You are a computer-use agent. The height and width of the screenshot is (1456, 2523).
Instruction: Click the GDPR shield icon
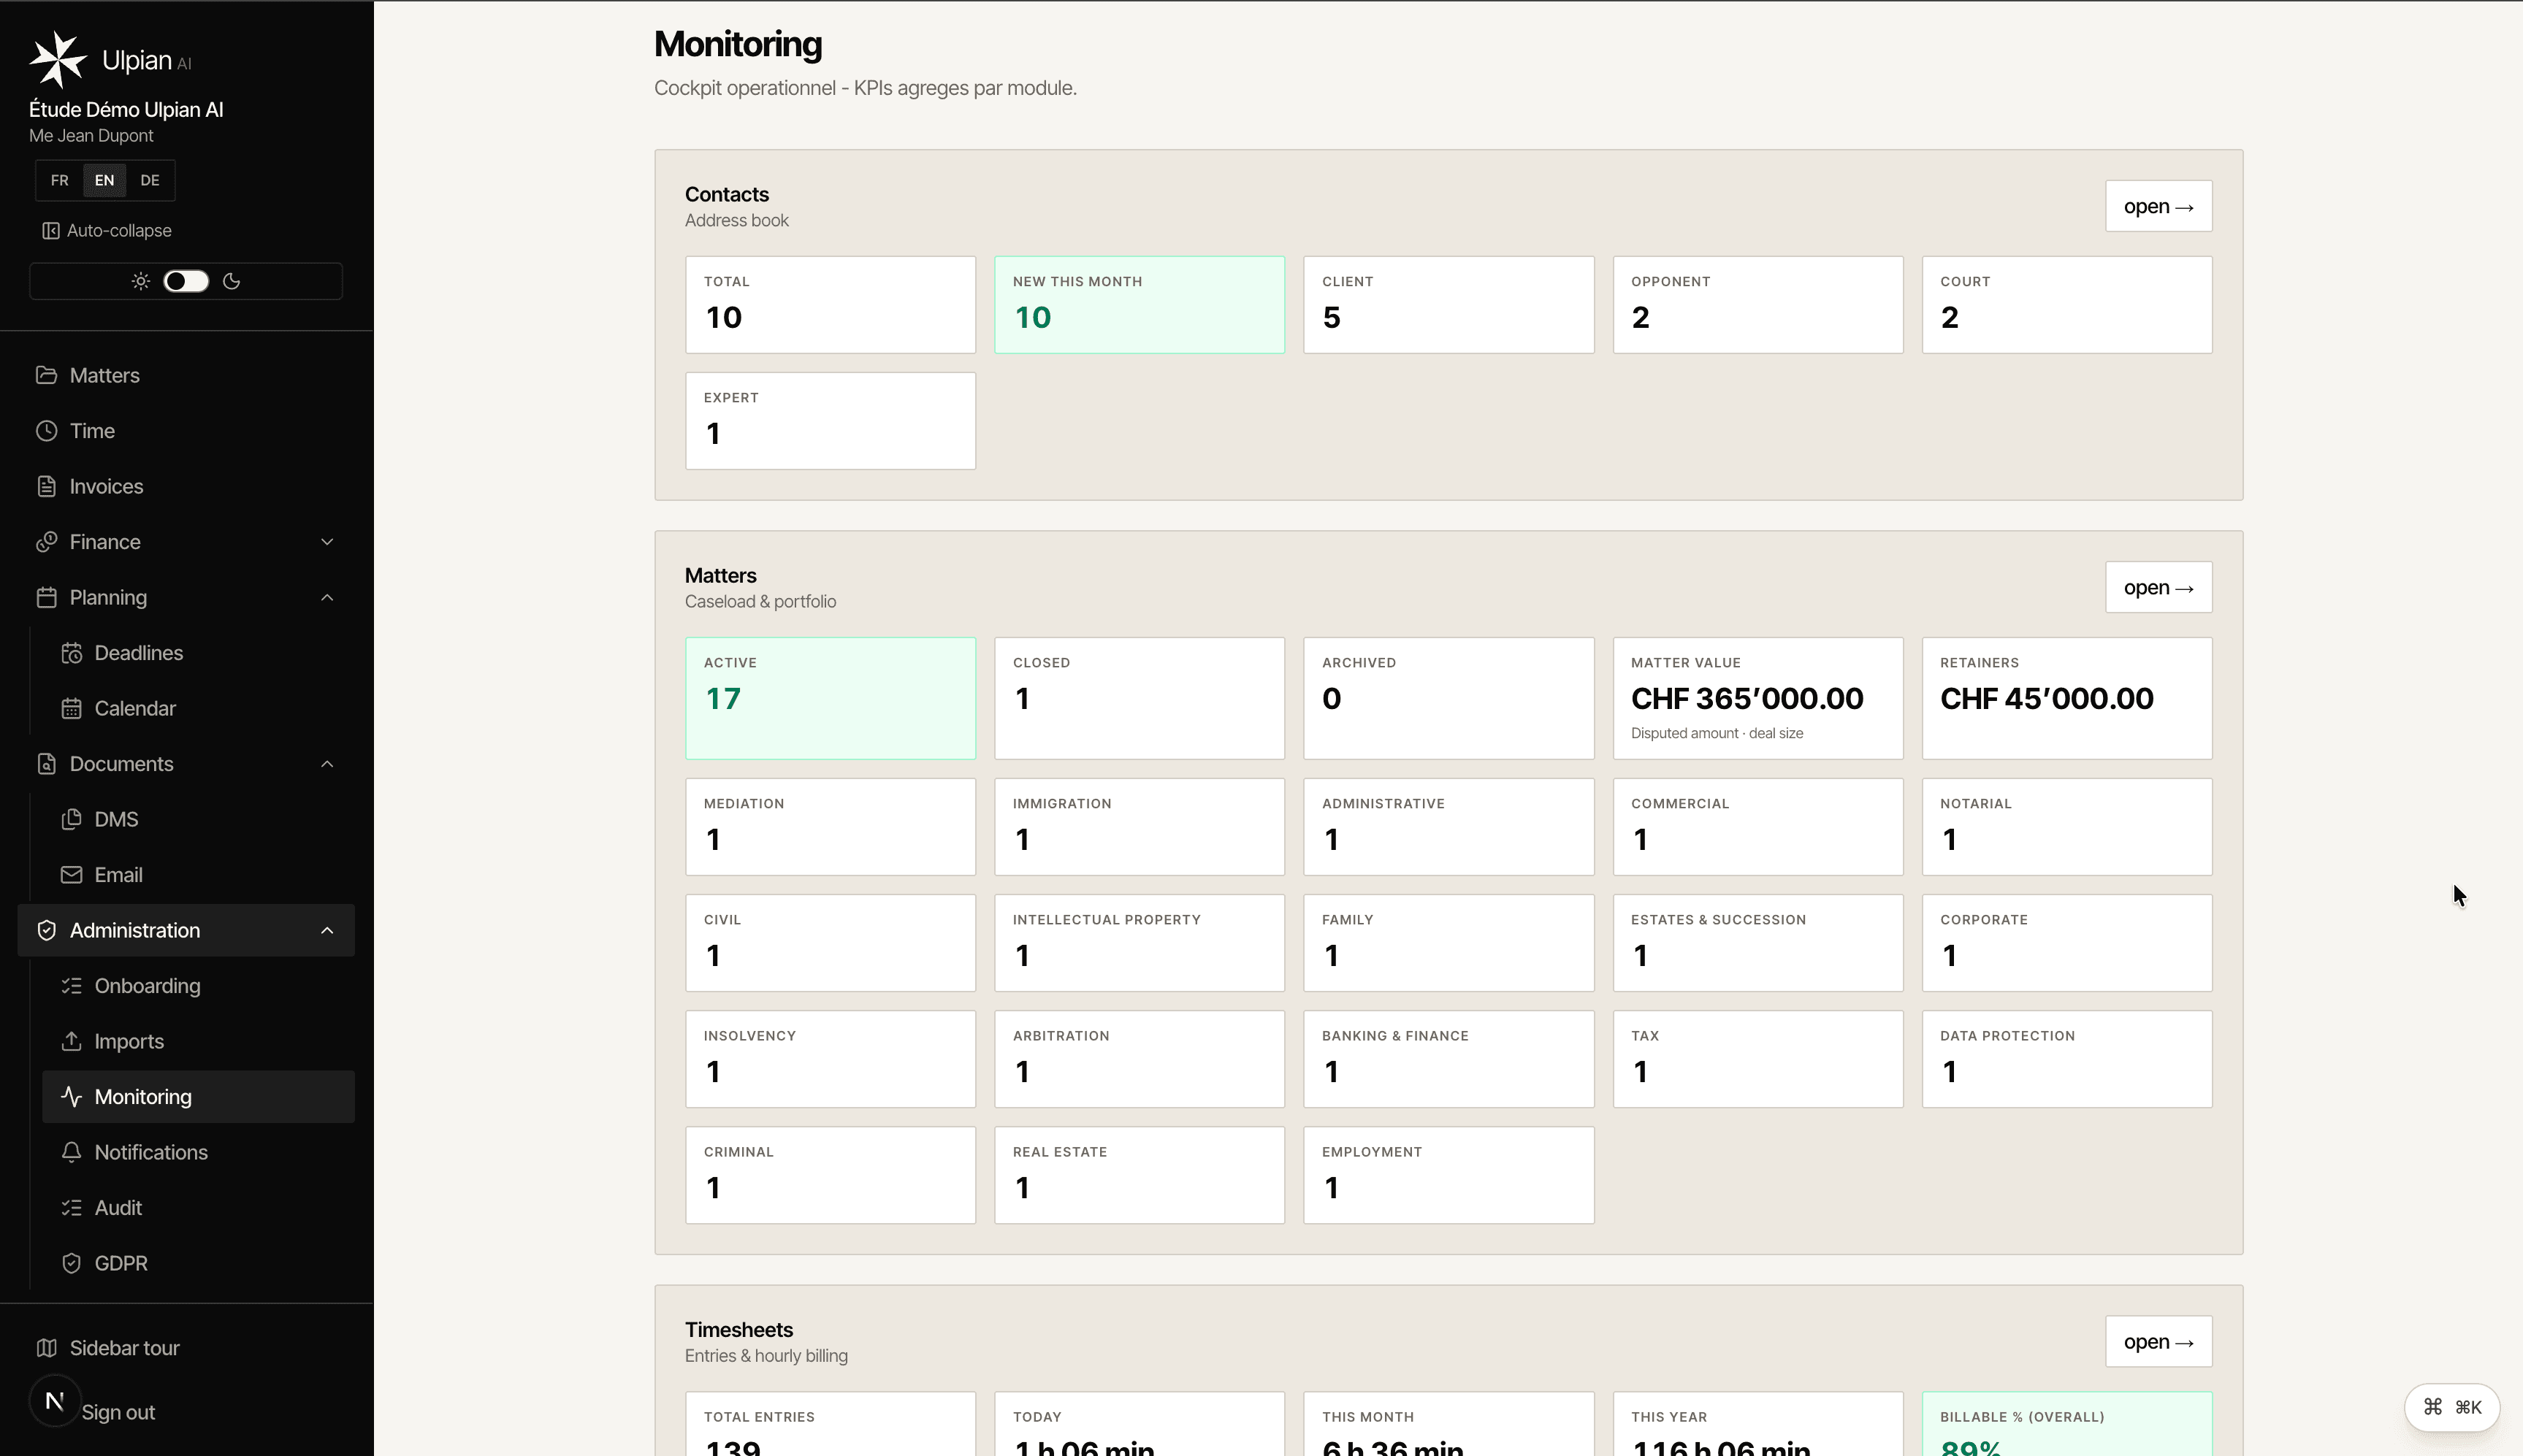point(71,1263)
